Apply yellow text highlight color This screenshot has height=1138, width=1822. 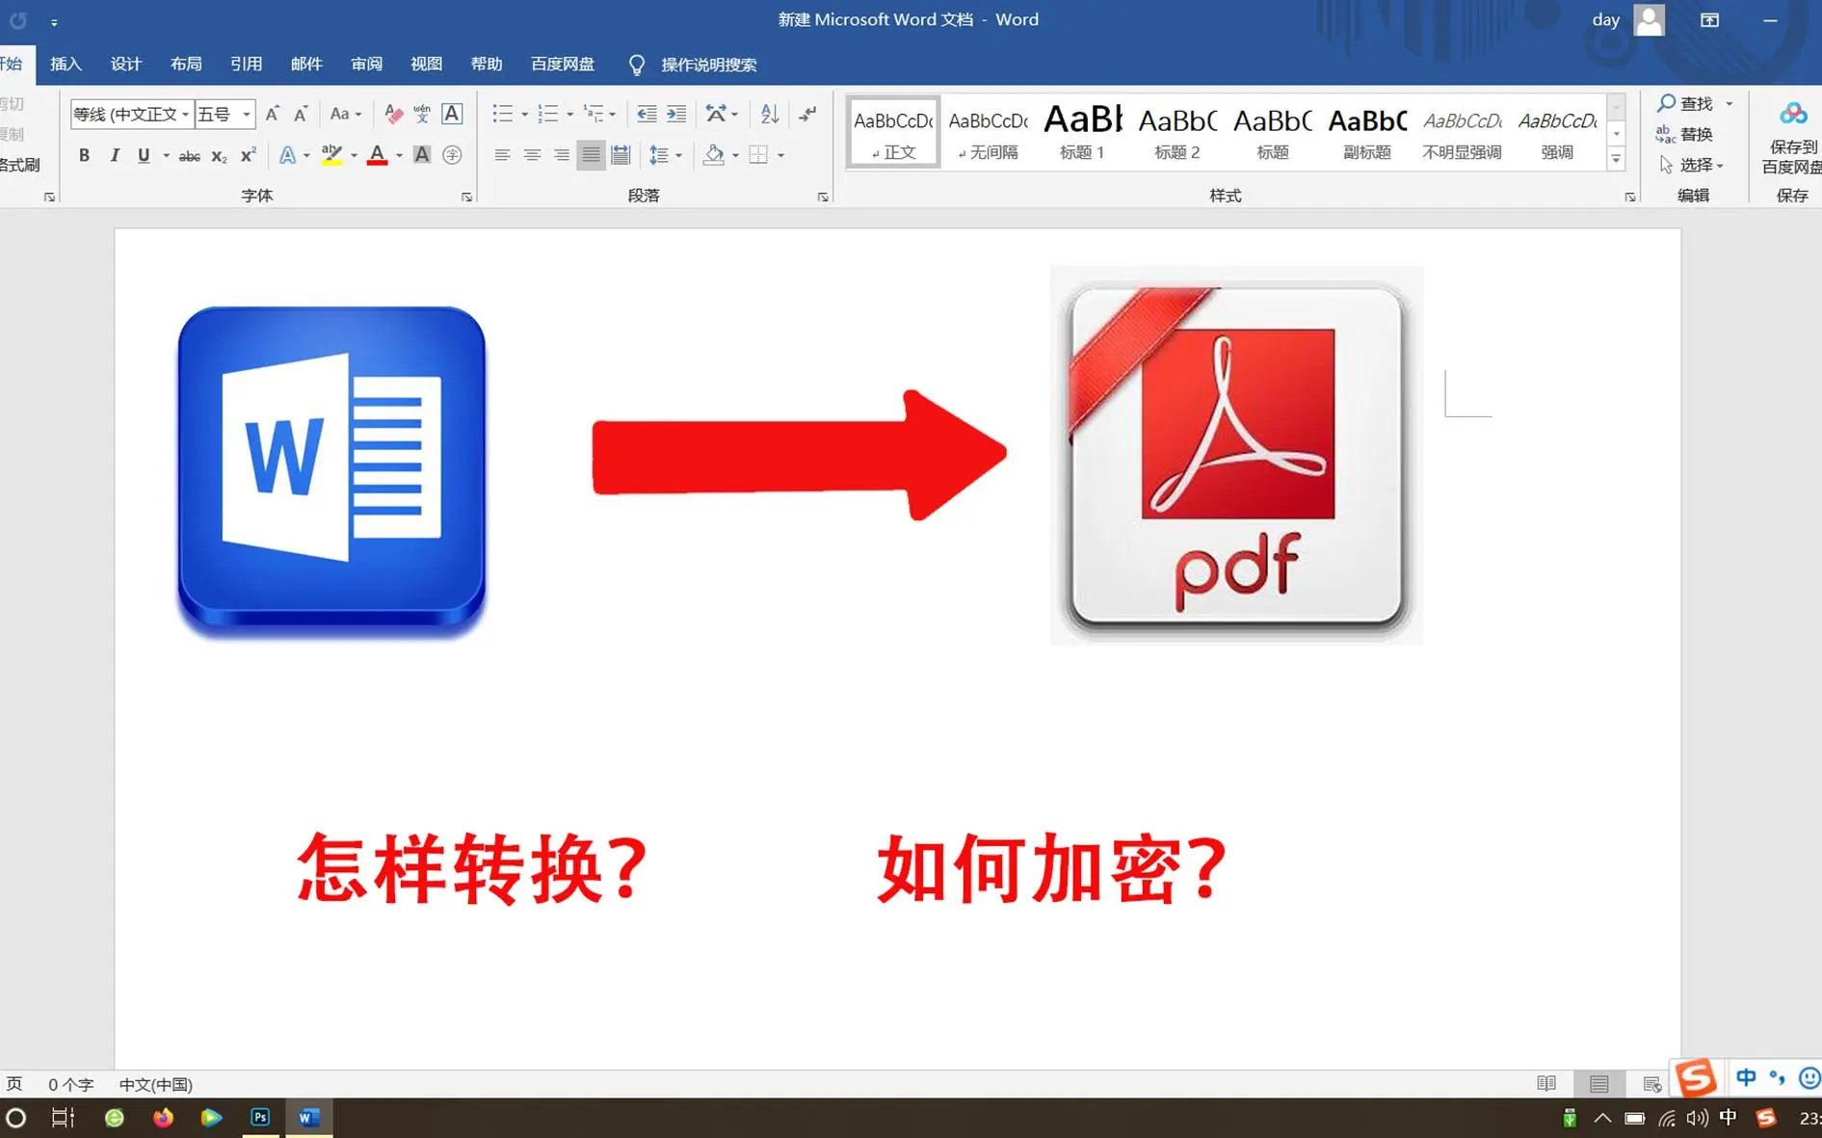[x=331, y=155]
